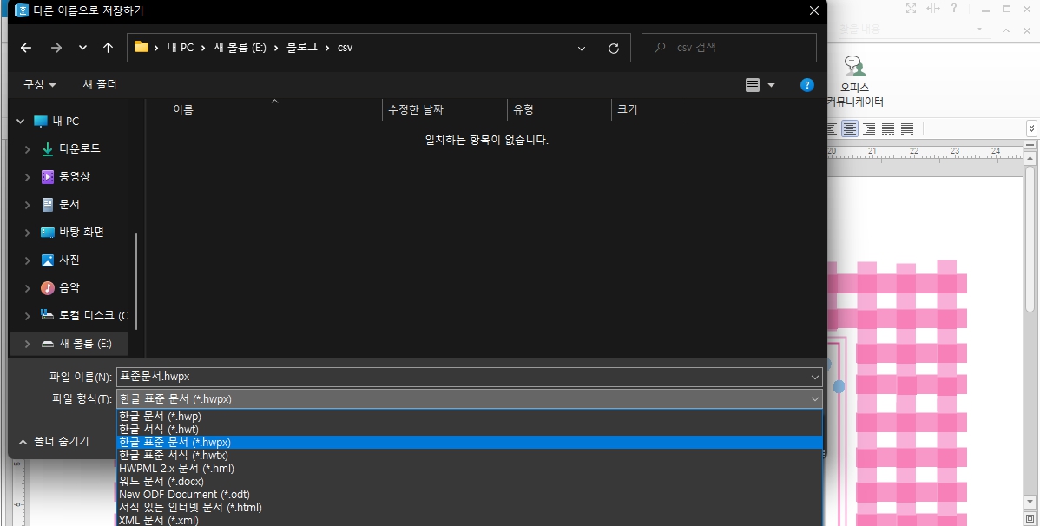
Task: Expand the toolbar with the double-chevron icon
Action: click(x=1032, y=128)
